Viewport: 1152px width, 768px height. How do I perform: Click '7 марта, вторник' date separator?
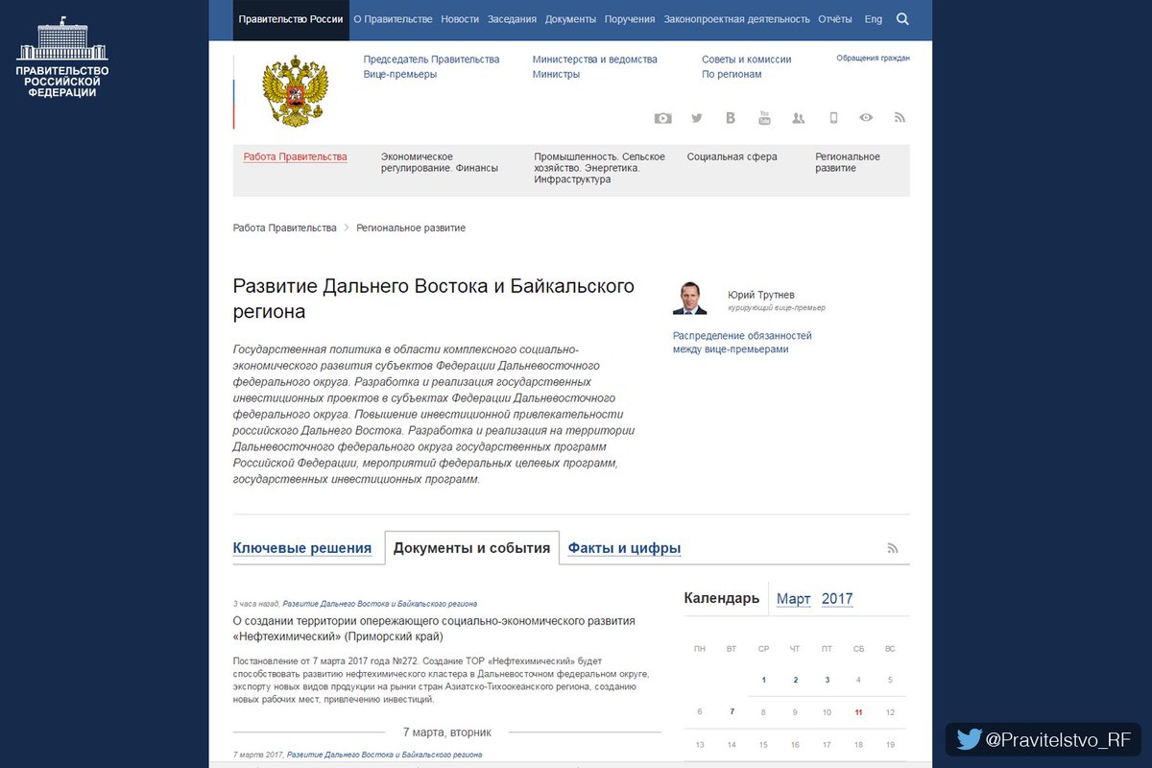point(447,732)
